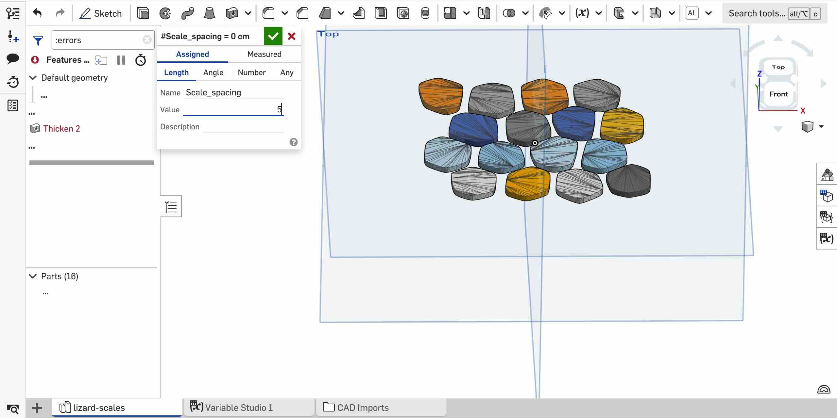Click the feature list filter funnel icon

pos(38,40)
